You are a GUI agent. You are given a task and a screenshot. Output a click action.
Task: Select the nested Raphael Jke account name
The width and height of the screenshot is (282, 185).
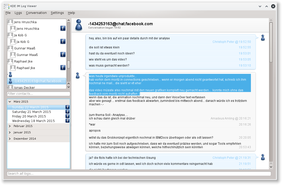coord(26,68)
